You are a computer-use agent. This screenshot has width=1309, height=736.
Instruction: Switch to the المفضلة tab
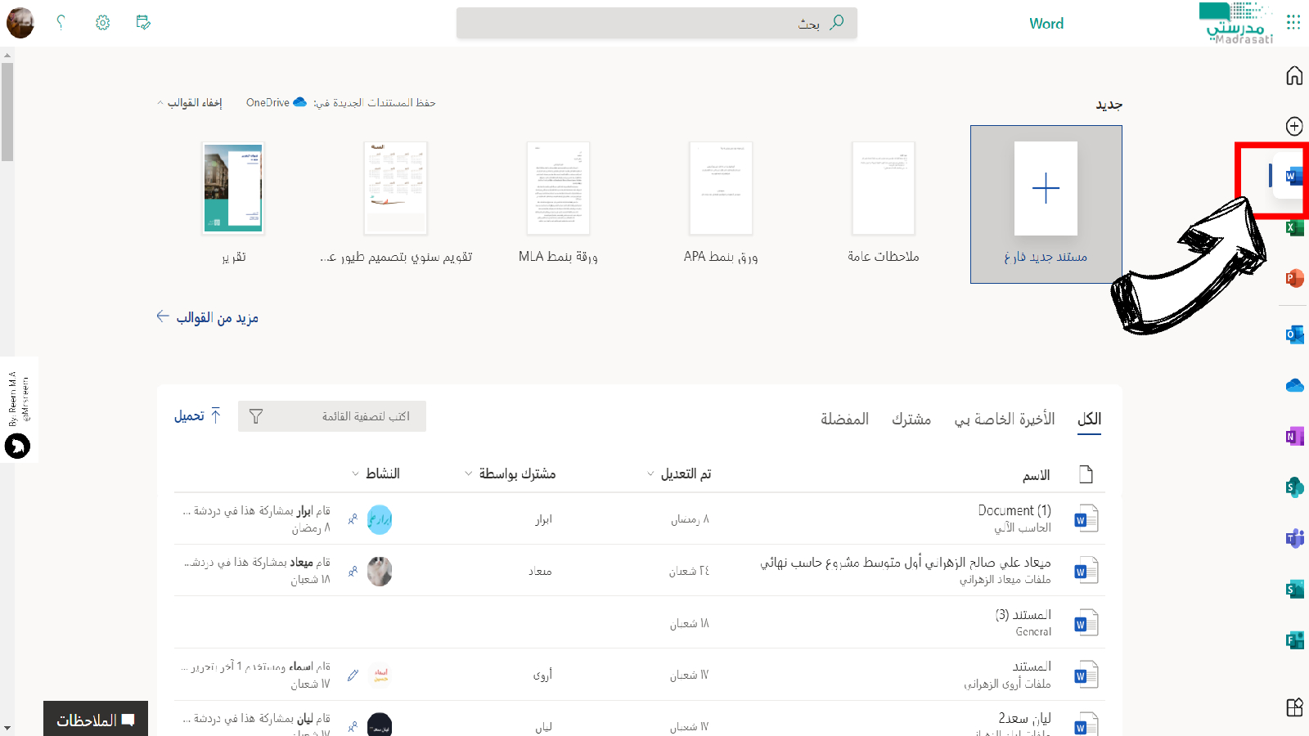[x=844, y=419]
